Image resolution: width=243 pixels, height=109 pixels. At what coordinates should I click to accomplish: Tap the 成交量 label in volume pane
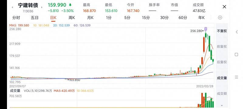click(x=15, y=91)
